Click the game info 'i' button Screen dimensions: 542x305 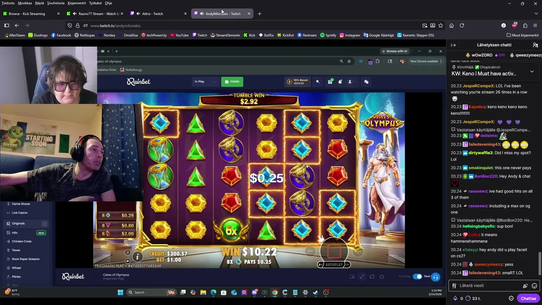pyautogui.click(x=137, y=256)
